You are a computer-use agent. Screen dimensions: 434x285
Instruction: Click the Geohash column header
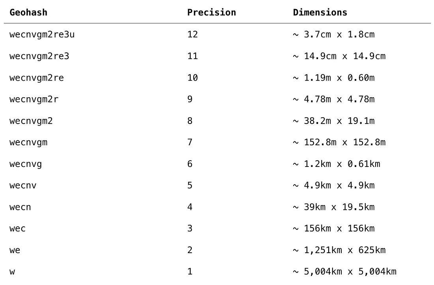[x=28, y=13]
